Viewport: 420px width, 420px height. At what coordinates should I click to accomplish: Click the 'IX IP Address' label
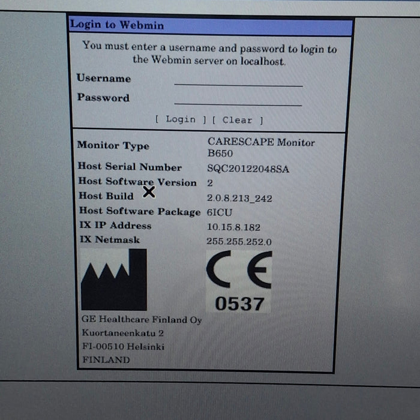point(115,225)
